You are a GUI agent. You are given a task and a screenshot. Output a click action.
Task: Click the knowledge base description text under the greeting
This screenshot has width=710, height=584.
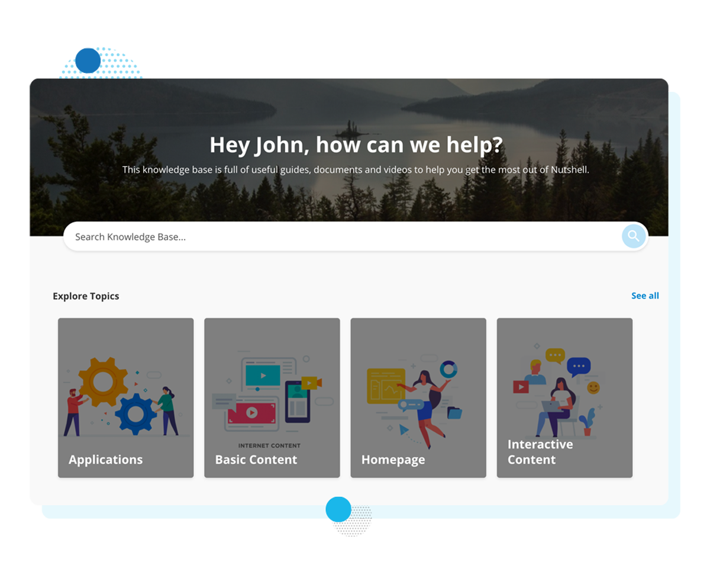pos(355,169)
